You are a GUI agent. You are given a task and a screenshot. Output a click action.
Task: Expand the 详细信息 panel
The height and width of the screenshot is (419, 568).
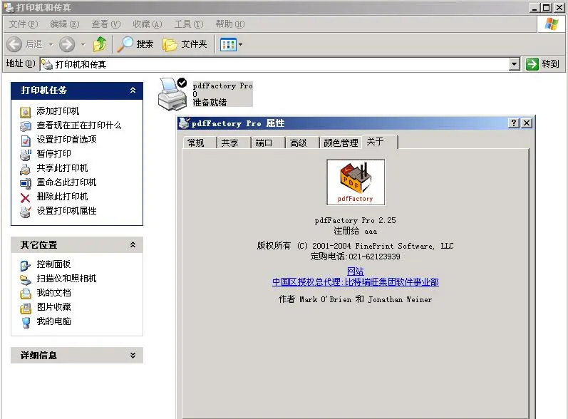[x=133, y=356]
